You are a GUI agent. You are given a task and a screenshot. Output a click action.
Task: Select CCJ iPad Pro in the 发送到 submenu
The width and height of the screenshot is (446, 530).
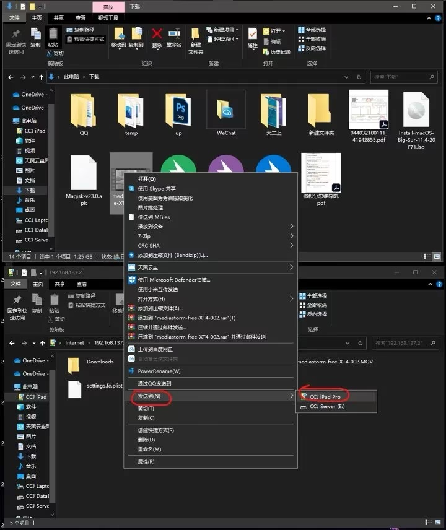click(x=325, y=396)
